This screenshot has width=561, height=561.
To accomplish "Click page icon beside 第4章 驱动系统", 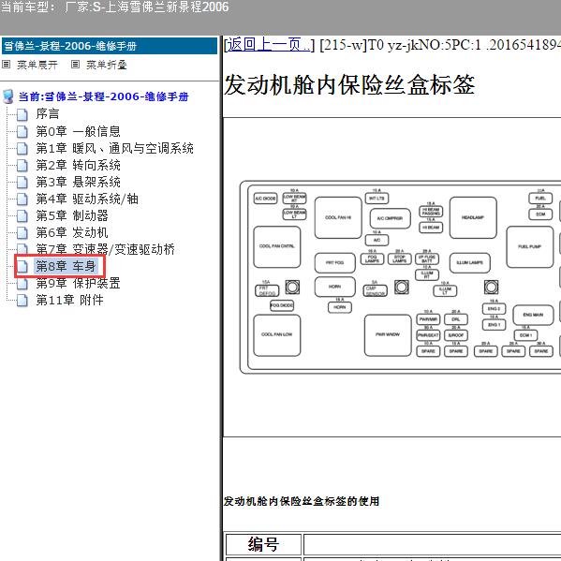I will click(22, 199).
